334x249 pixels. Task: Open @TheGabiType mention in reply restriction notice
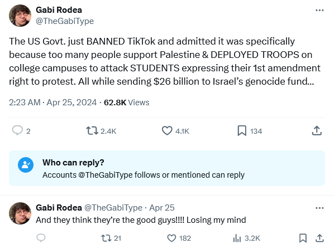pos(106,175)
